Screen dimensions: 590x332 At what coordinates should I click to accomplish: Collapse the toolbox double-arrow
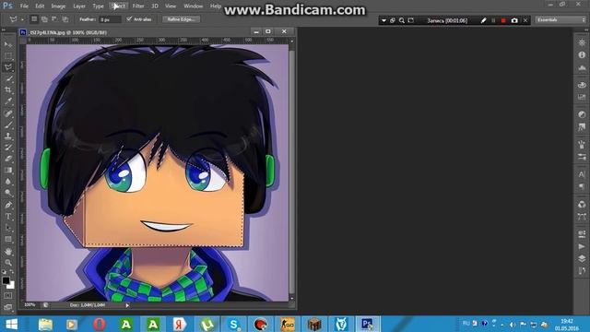pos(4,30)
